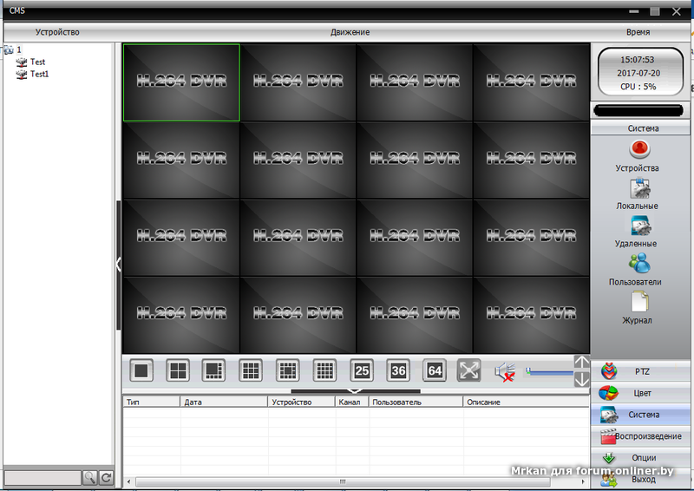Image resolution: width=694 pixels, height=491 pixels.
Task: Sort log by Тип column
Action: pyautogui.click(x=151, y=402)
